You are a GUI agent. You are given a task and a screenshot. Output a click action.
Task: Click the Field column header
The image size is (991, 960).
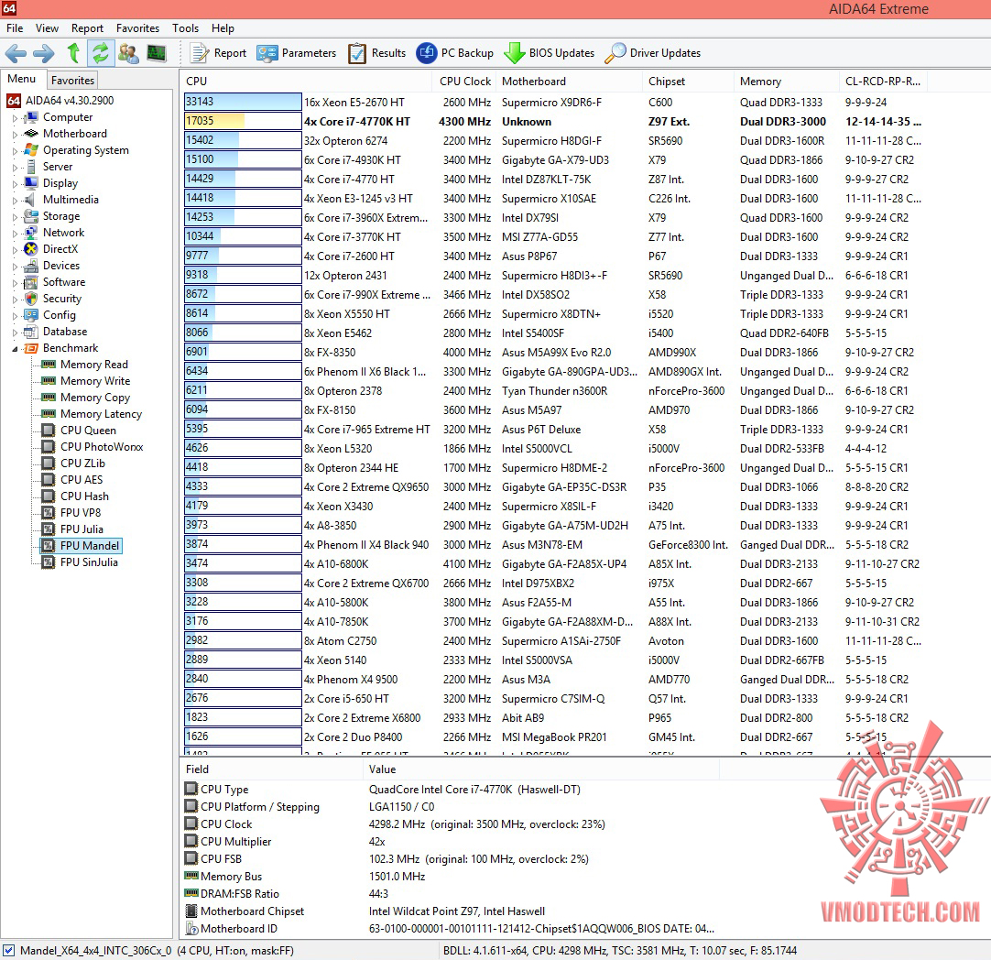(x=272, y=769)
